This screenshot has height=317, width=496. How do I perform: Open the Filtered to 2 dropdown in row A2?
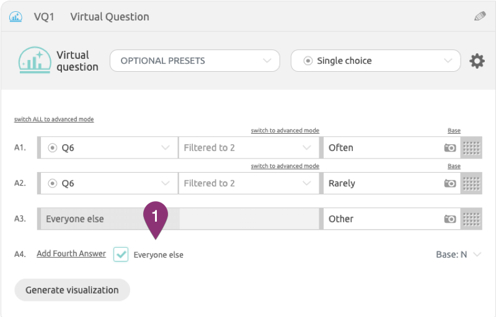pos(249,183)
